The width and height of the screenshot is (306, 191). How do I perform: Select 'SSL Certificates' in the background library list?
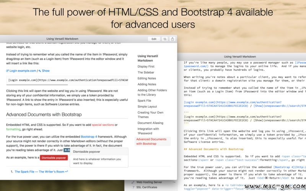147,187
